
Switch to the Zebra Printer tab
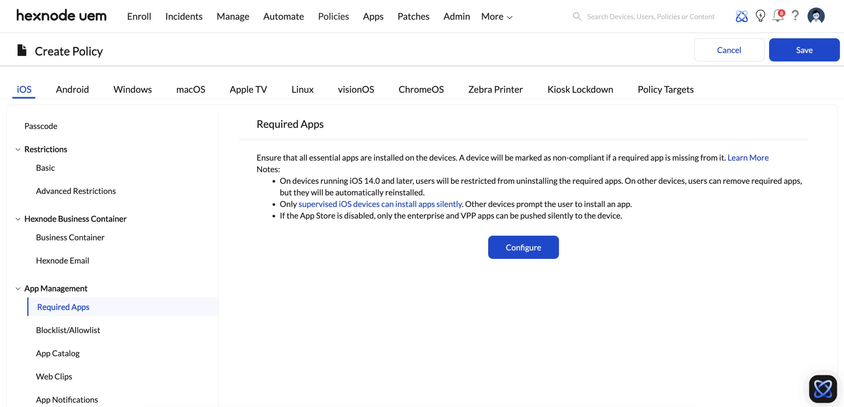[496, 89]
